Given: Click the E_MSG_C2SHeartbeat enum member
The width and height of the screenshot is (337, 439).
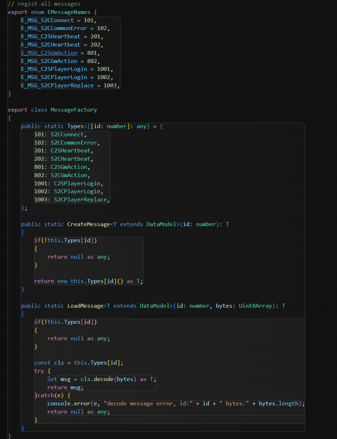Looking at the screenshot, I should click(50, 36).
